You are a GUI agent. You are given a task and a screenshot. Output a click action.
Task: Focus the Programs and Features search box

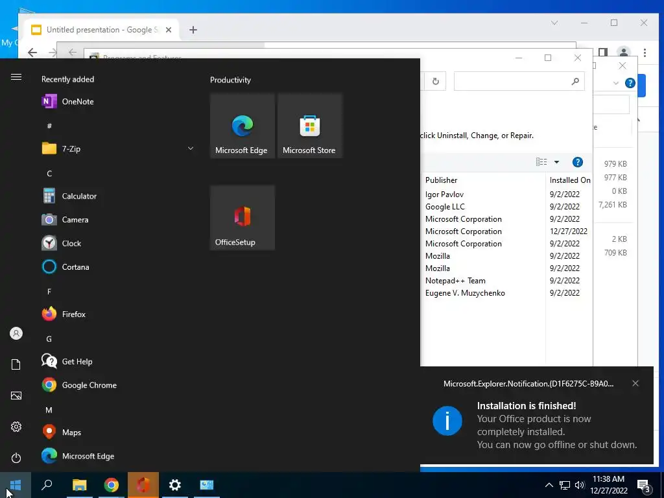click(x=519, y=81)
